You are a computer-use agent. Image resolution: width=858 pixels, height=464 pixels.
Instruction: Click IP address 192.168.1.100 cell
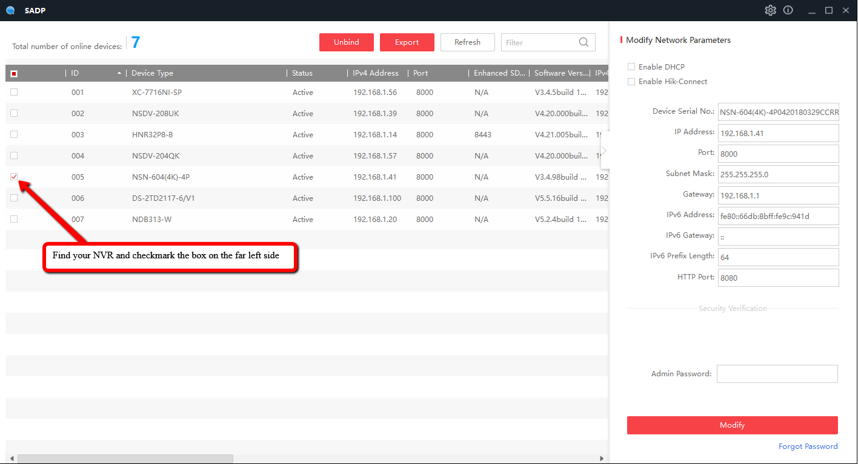(x=377, y=198)
